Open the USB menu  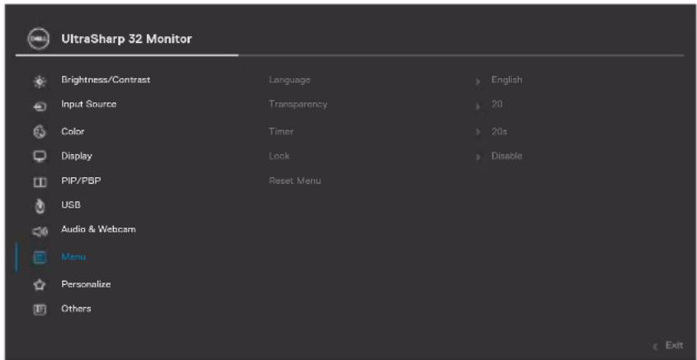coord(71,205)
